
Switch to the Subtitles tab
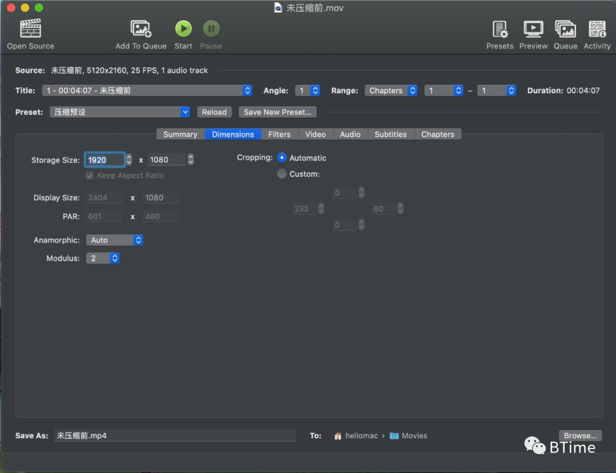click(391, 135)
